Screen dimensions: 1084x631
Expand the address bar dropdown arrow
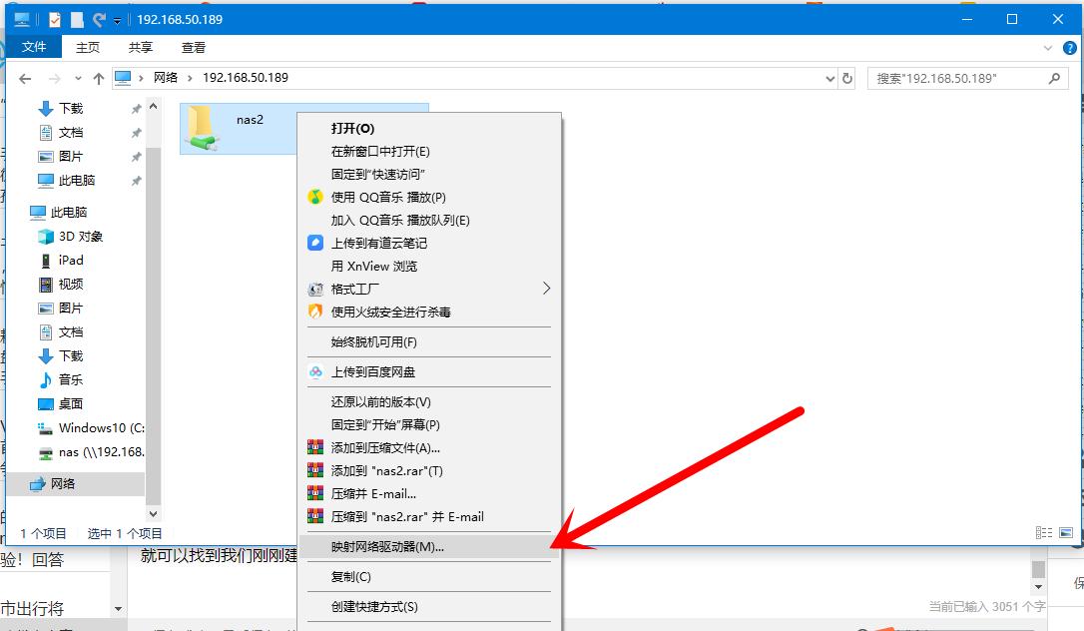tap(831, 78)
